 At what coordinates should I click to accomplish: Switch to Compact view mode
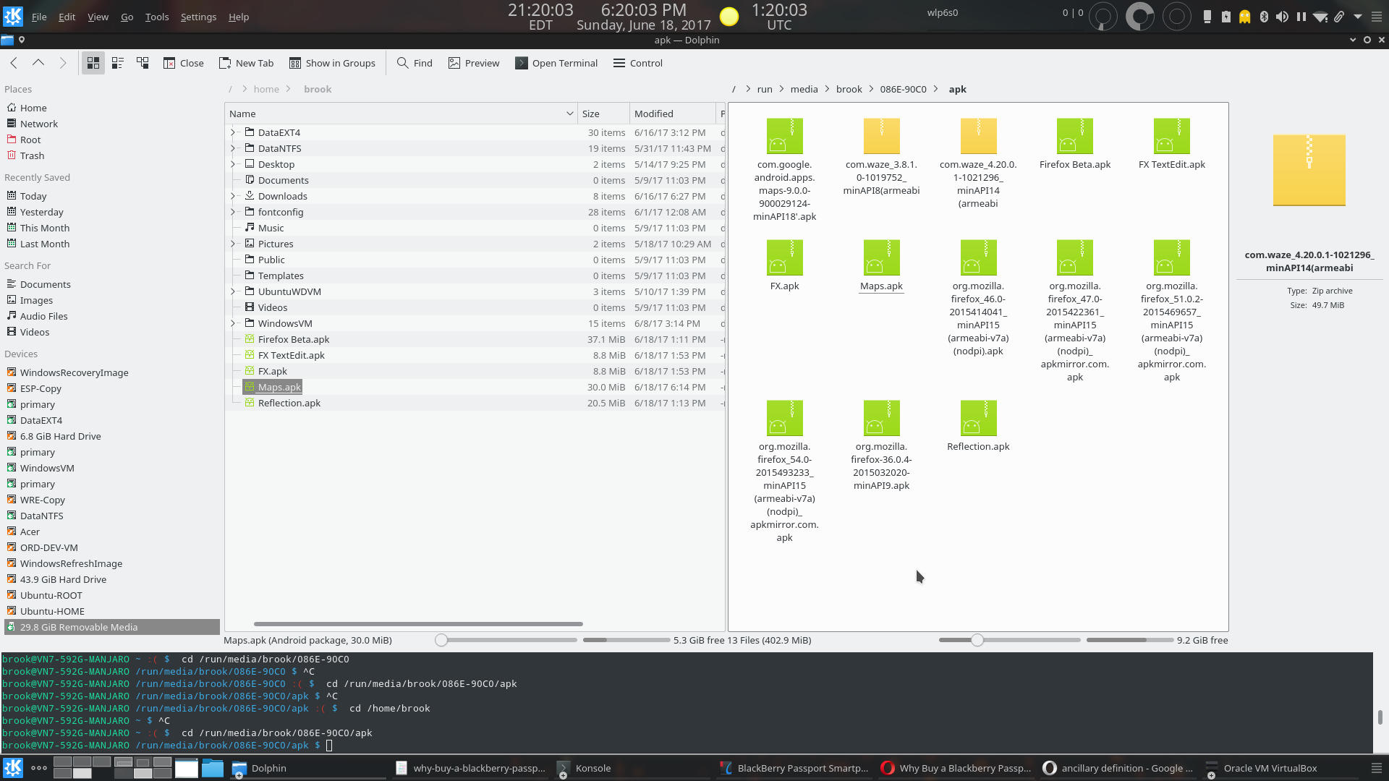(118, 63)
